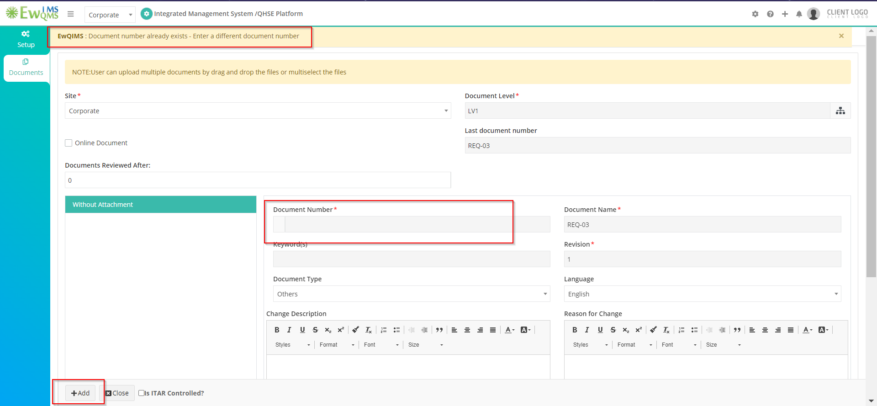
Task: Enable the Online Document checkbox
Action: point(69,143)
